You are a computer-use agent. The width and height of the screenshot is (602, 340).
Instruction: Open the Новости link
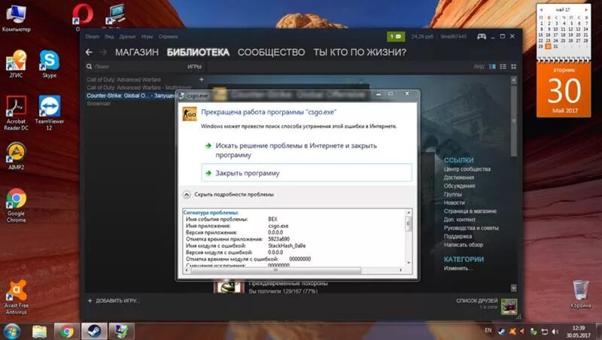(x=455, y=203)
